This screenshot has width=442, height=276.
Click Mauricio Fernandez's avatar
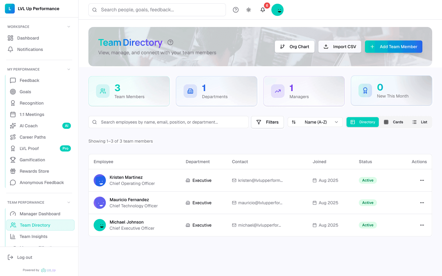click(100, 203)
